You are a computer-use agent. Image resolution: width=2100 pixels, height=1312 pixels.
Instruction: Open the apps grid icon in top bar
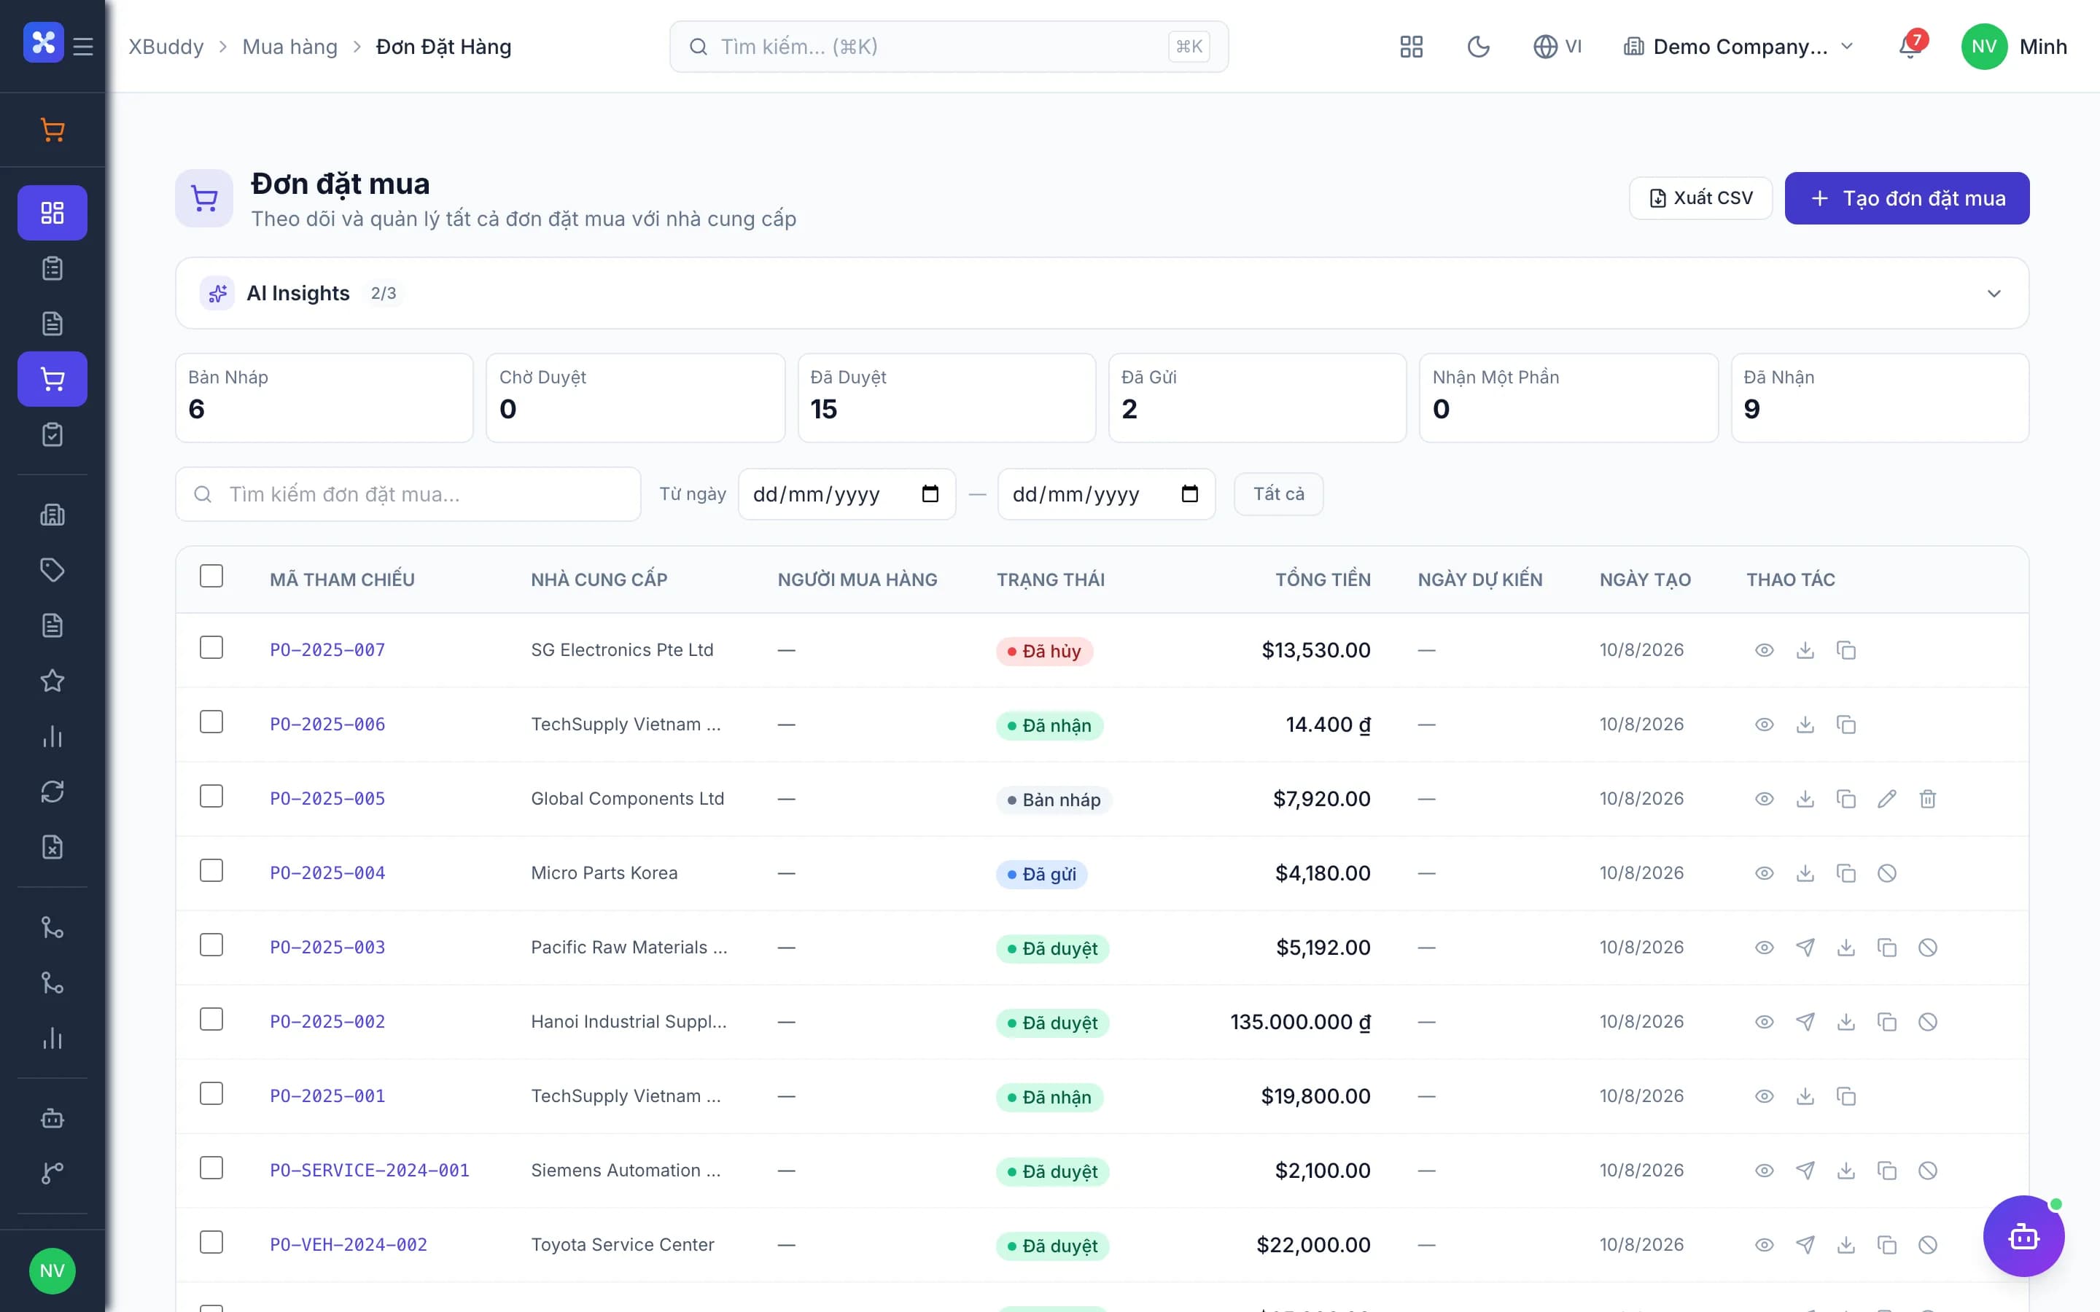coord(1412,47)
